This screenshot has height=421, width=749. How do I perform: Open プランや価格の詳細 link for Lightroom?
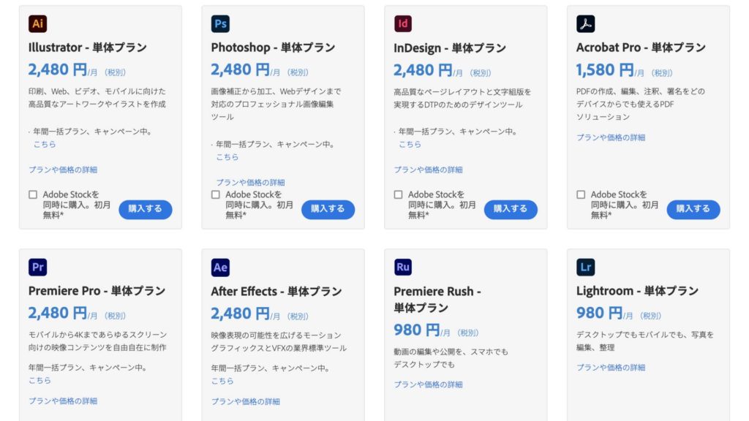(611, 368)
